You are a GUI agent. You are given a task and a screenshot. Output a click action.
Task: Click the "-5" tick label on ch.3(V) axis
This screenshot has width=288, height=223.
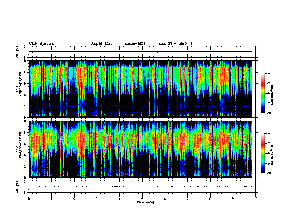tap(24, 193)
